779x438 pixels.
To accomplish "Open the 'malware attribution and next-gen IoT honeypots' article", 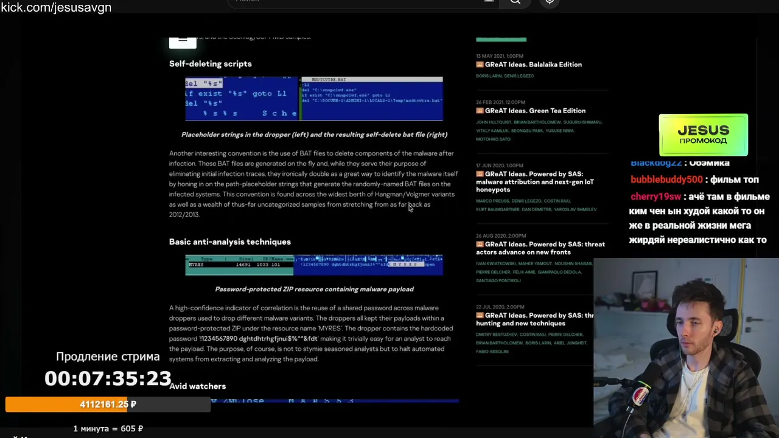I will coord(535,182).
